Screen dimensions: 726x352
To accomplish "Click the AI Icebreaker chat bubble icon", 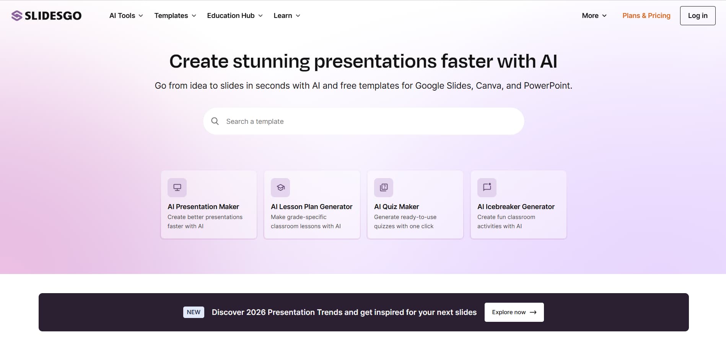I will [487, 187].
